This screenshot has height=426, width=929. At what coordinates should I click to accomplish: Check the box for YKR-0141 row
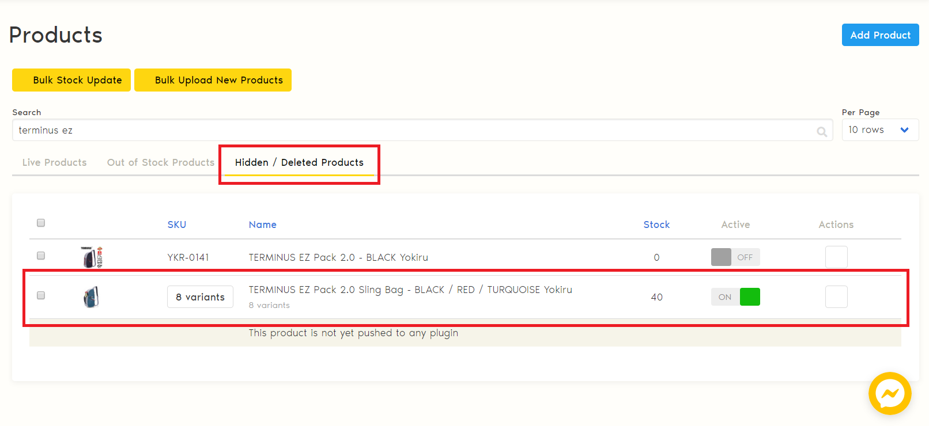tap(41, 256)
